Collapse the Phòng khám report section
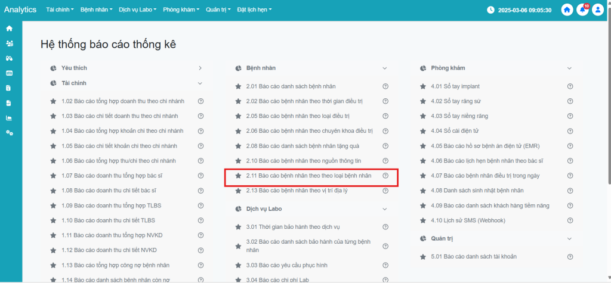The width and height of the screenshot is (611, 283). (x=570, y=69)
